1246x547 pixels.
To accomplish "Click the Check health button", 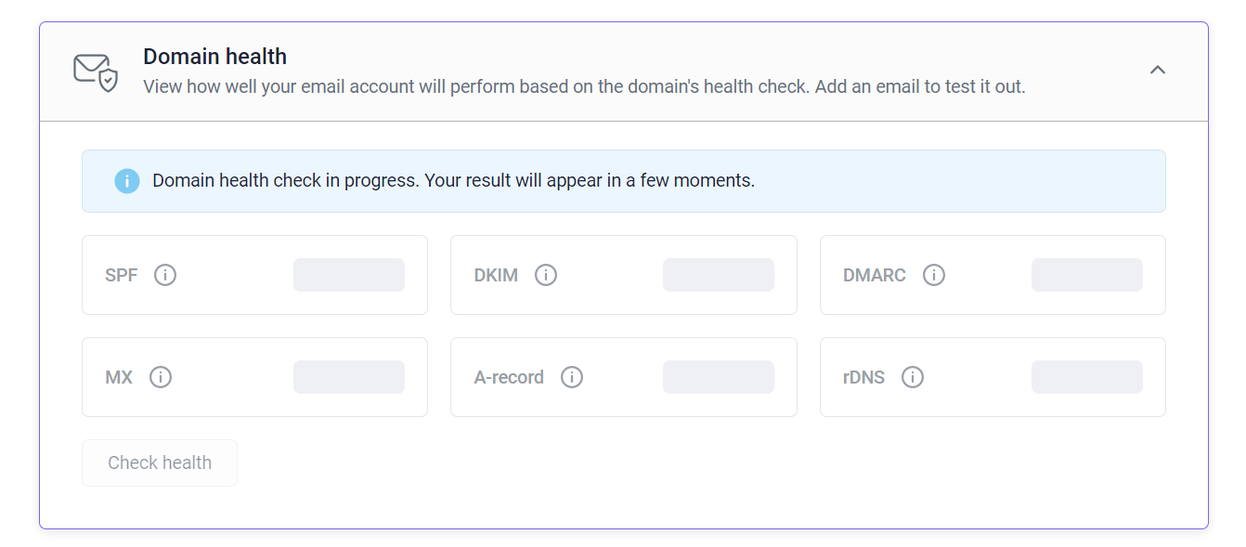I will coord(160,462).
